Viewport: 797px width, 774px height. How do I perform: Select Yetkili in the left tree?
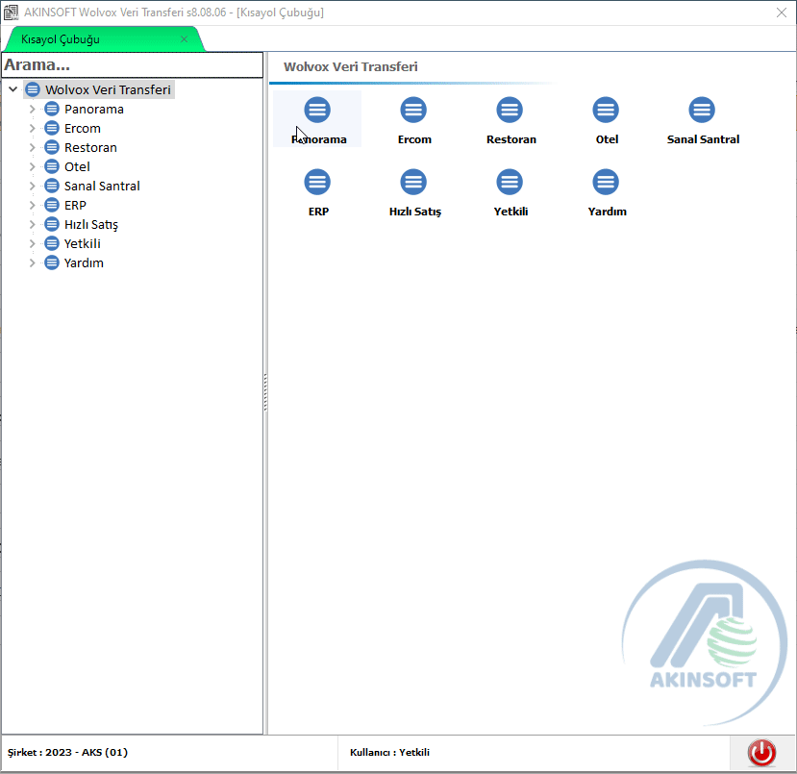pos(83,244)
